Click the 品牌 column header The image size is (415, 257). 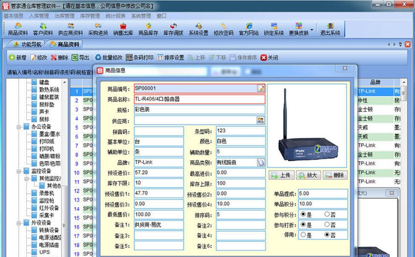tap(375, 82)
